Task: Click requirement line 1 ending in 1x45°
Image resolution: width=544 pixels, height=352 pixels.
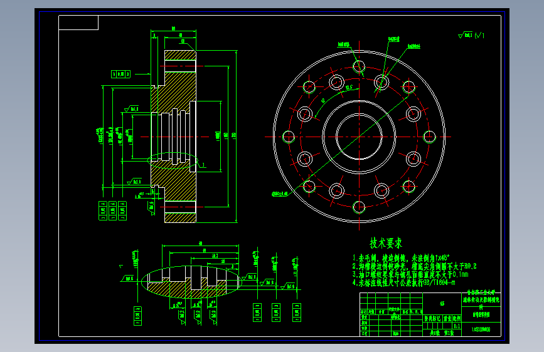Action: (401, 258)
